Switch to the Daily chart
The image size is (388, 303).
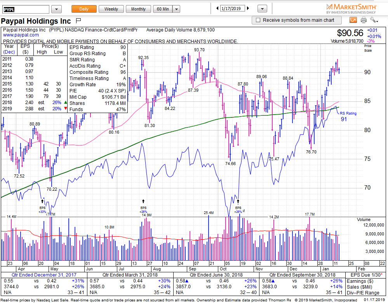pyautogui.click(x=84, y=9)
